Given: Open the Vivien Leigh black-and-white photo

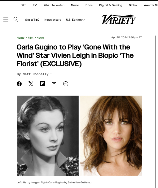Looking at the screenshot, I should [x=48, y=136].
